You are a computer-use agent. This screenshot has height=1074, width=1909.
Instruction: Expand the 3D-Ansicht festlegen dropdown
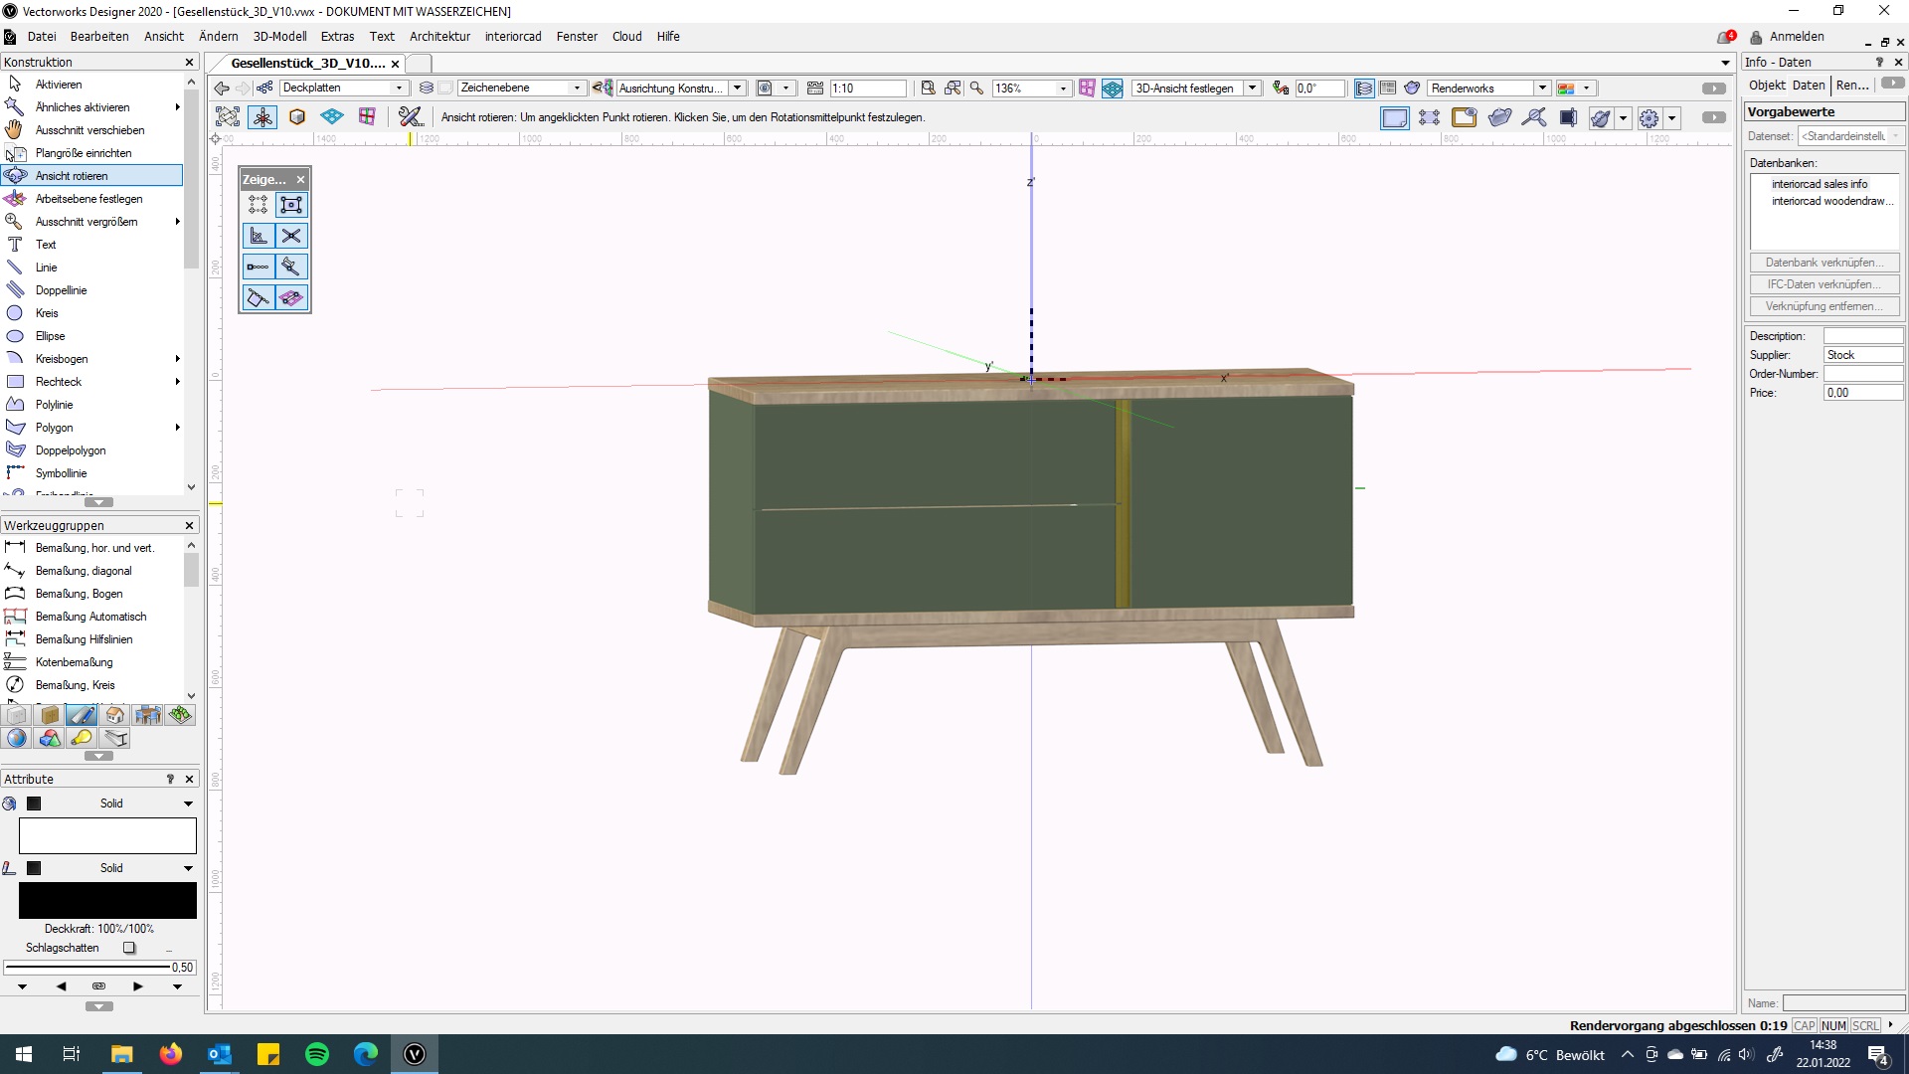1253,89
